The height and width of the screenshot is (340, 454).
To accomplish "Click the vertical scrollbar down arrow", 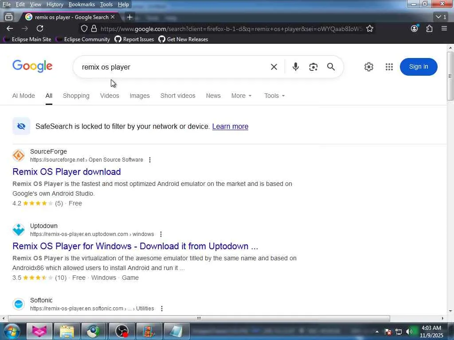I will tap(450, 311).
